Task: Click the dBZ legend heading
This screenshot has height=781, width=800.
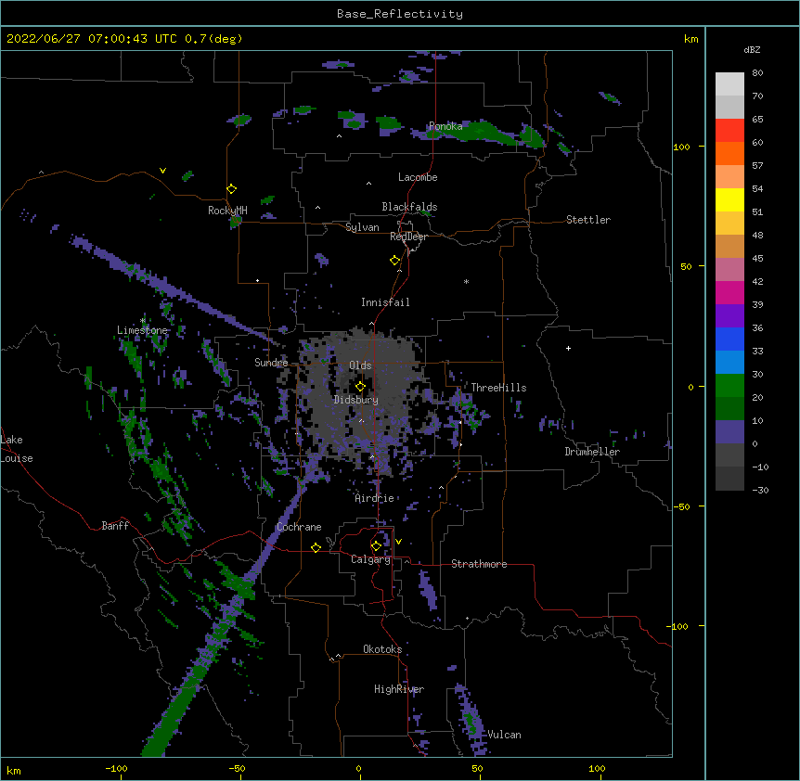Action: point(752,49)
